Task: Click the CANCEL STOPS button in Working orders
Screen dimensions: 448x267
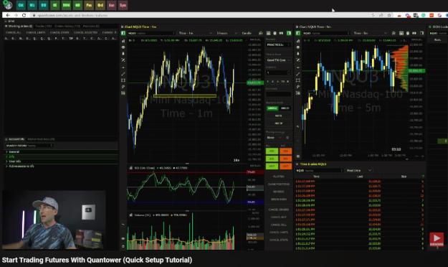Action: click(x=59, y=32)
